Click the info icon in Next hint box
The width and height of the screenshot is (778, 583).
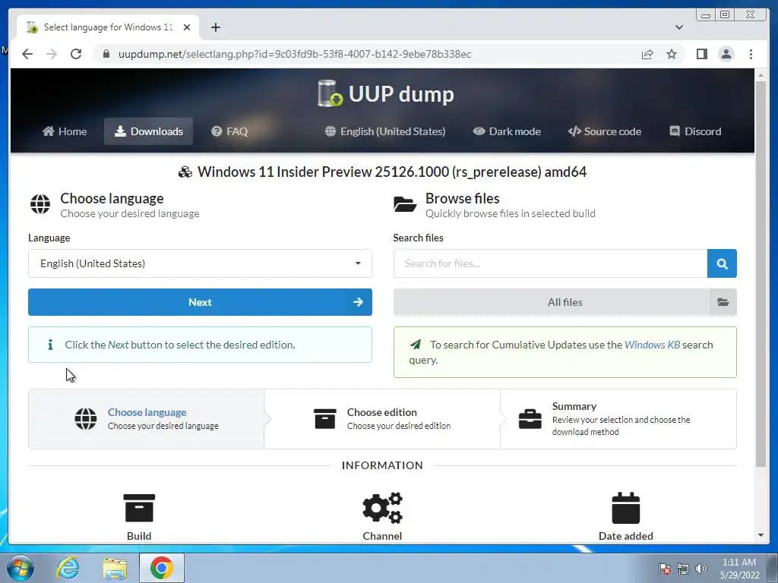(50, 345)
